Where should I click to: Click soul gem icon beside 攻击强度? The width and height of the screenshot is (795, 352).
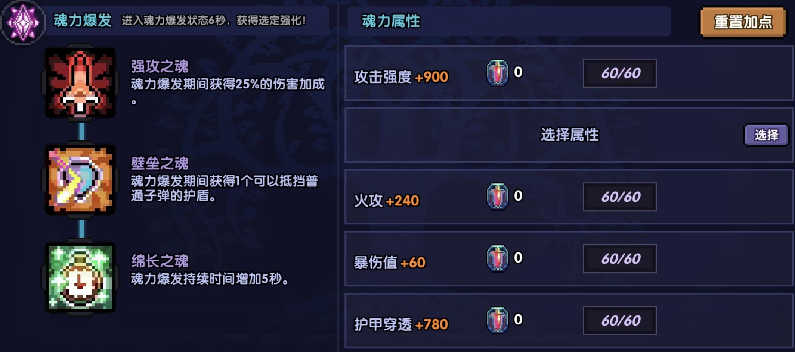[497, 73]
